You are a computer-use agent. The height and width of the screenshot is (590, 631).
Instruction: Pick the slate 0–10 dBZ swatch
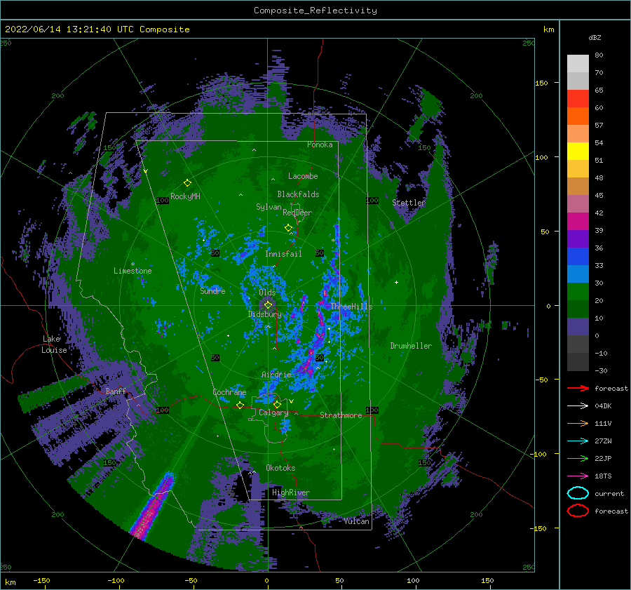pos(578,327)
